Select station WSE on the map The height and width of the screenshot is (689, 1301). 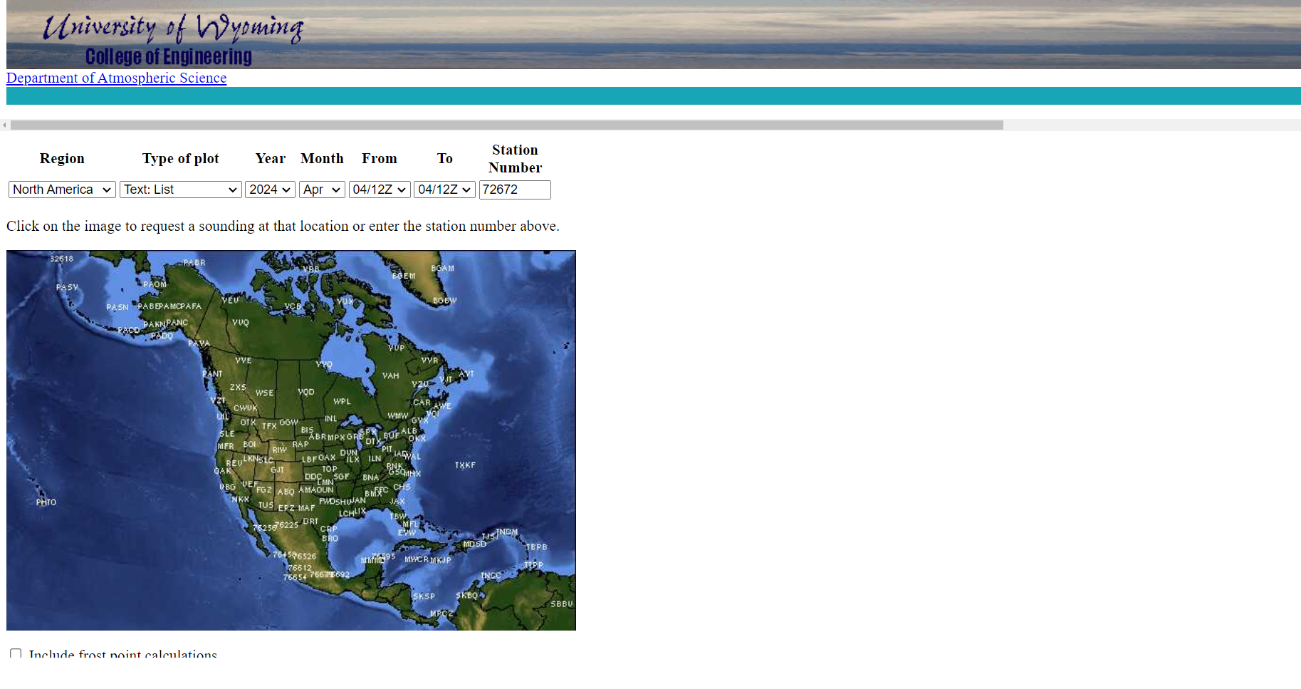265,393
